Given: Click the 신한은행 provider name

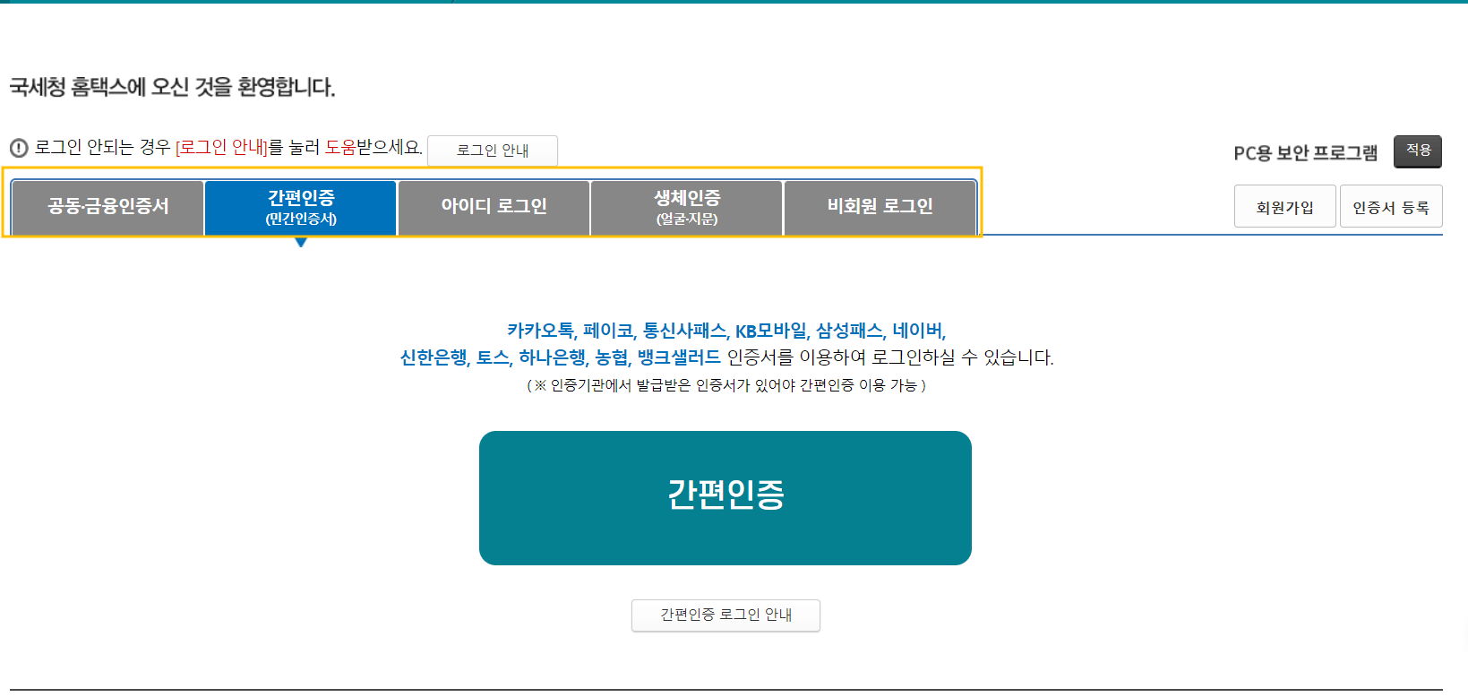Looking at the screenshot, I should 434,357.
